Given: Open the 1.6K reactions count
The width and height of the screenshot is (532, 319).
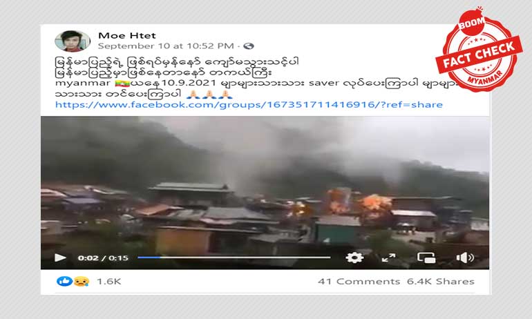Looking at the screenshot, I should [x=108, y=282].
